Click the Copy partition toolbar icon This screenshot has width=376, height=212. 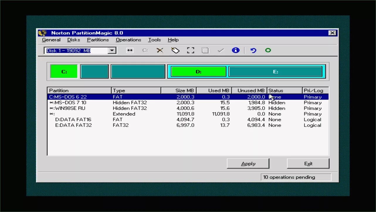pyautogui.click(x=205, y=51)
